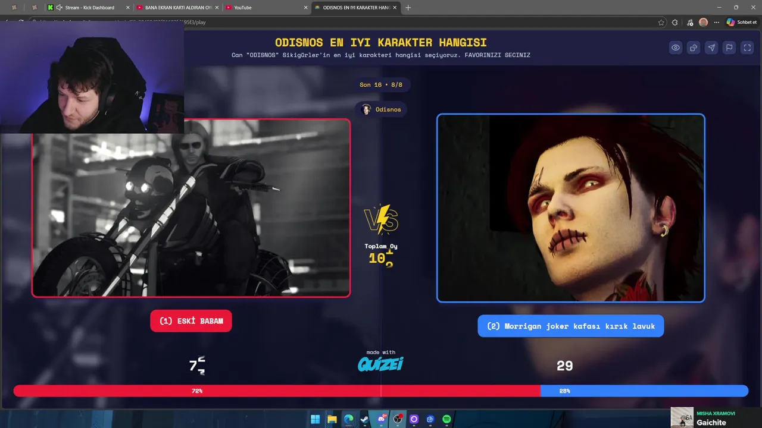The height and width of the screenshot is (428, 762).
Task: Click the Gaichite now-playing album thumbnail
Action: (682, 417)
